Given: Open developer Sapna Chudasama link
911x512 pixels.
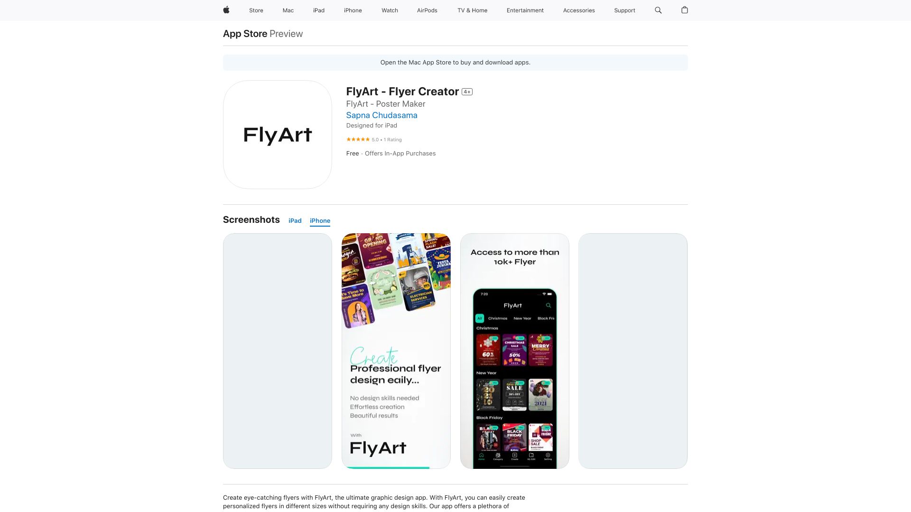Looking at the screenshot, I should click(382, 115).
